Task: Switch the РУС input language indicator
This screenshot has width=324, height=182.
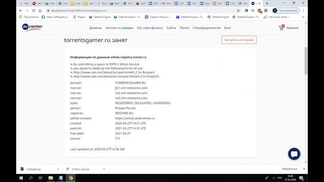Action: 280,178
